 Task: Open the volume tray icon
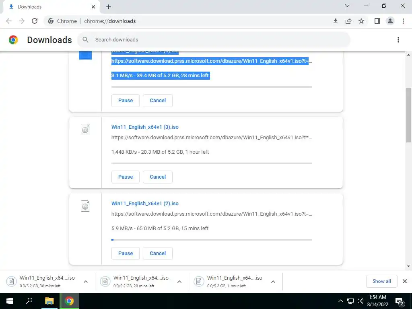coord(360,301)
